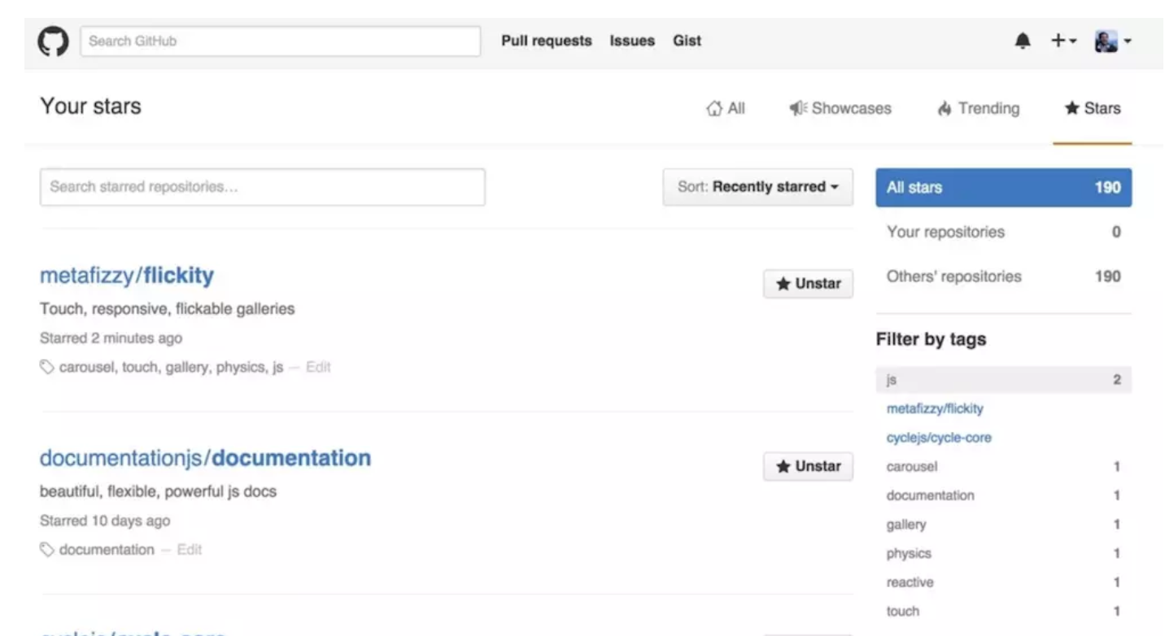Edit tags of documentationjs/documentation
Image resolution: width=1165 pixels, height=636 pixels.
pyautogui.click(x=190, y=550)
